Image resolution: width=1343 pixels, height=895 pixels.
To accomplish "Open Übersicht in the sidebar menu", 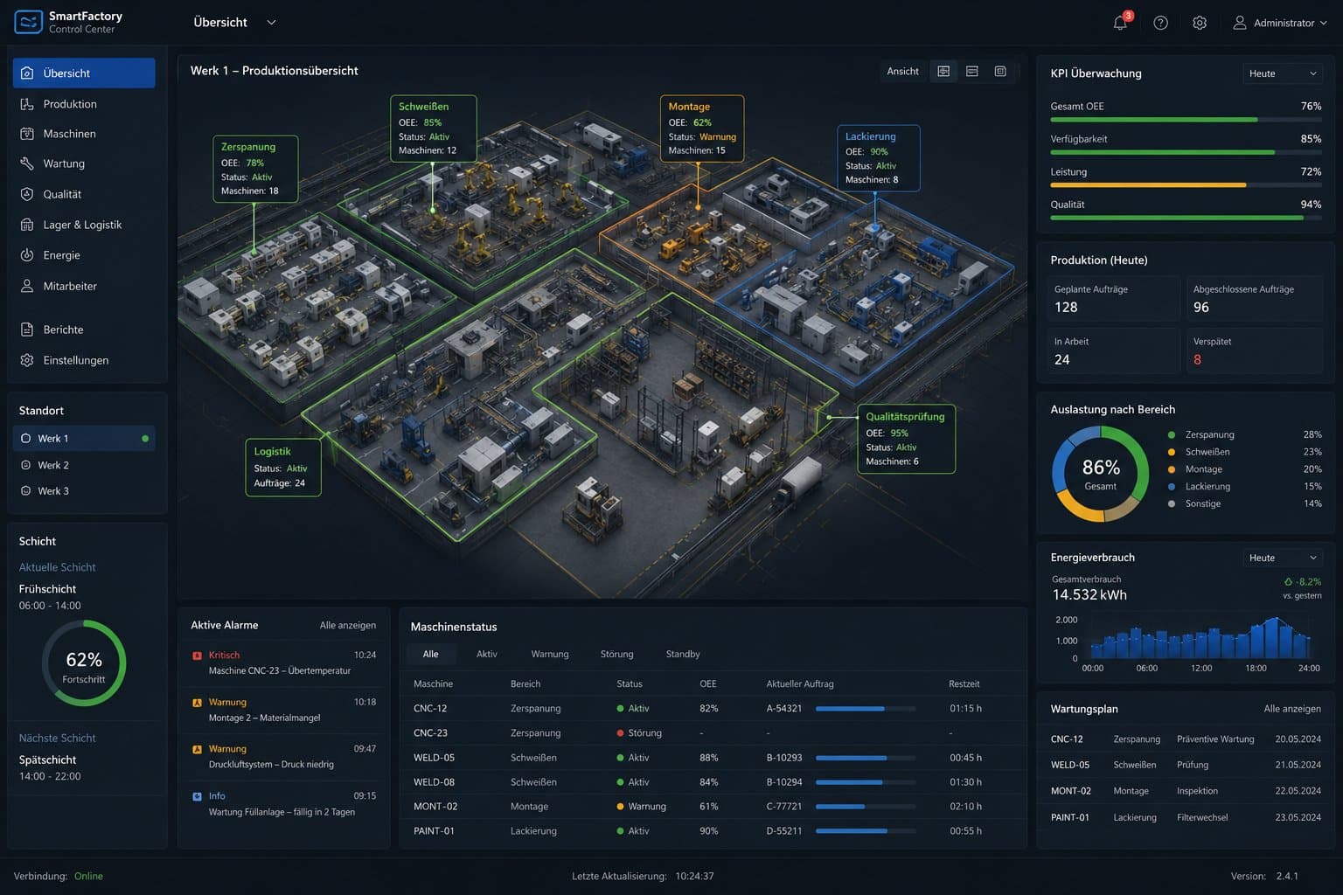I will 84,73.
